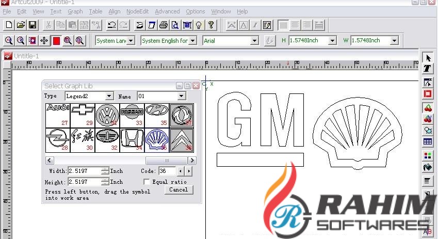The width and height of the screenshot is (438, 239).
Task: Click the italic I text icon
Action: click(255, 25)
